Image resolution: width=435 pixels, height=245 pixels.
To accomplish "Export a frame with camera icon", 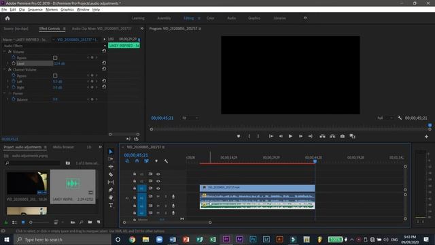I will pyautogui.click(x=343, y=136).
